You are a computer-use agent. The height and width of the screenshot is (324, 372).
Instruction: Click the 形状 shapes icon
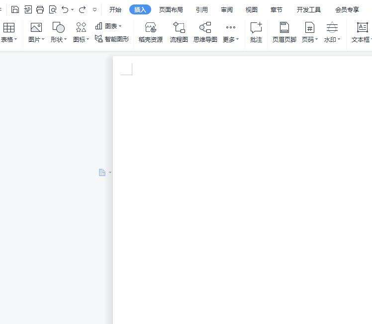58,27
